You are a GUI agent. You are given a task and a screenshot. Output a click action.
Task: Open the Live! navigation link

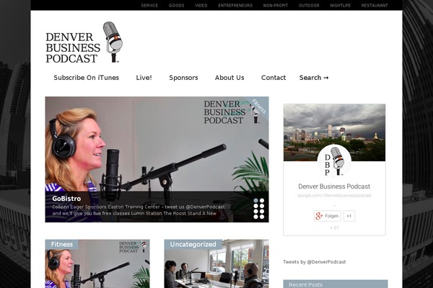[x=144, y=78]
